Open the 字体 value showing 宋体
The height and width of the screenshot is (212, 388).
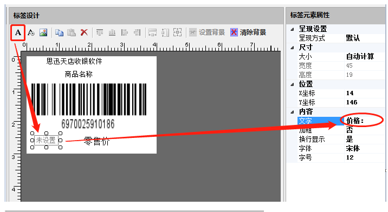click(365, 149)
